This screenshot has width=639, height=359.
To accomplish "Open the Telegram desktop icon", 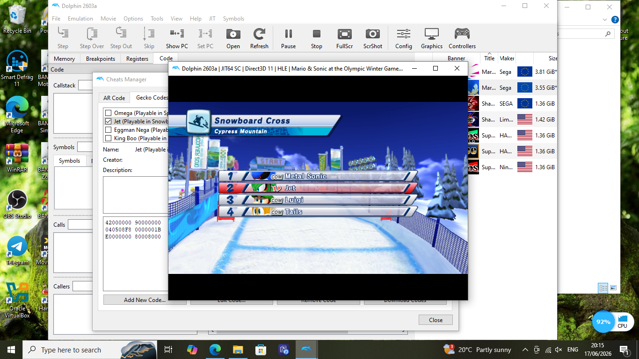I will coord(17,251).
